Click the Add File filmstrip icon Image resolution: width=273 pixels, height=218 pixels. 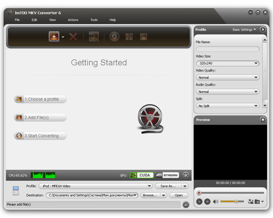(54, 36)
